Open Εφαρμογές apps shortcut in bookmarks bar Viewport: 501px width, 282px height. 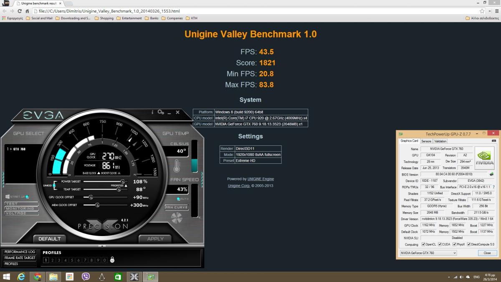[x=13, y=18]
